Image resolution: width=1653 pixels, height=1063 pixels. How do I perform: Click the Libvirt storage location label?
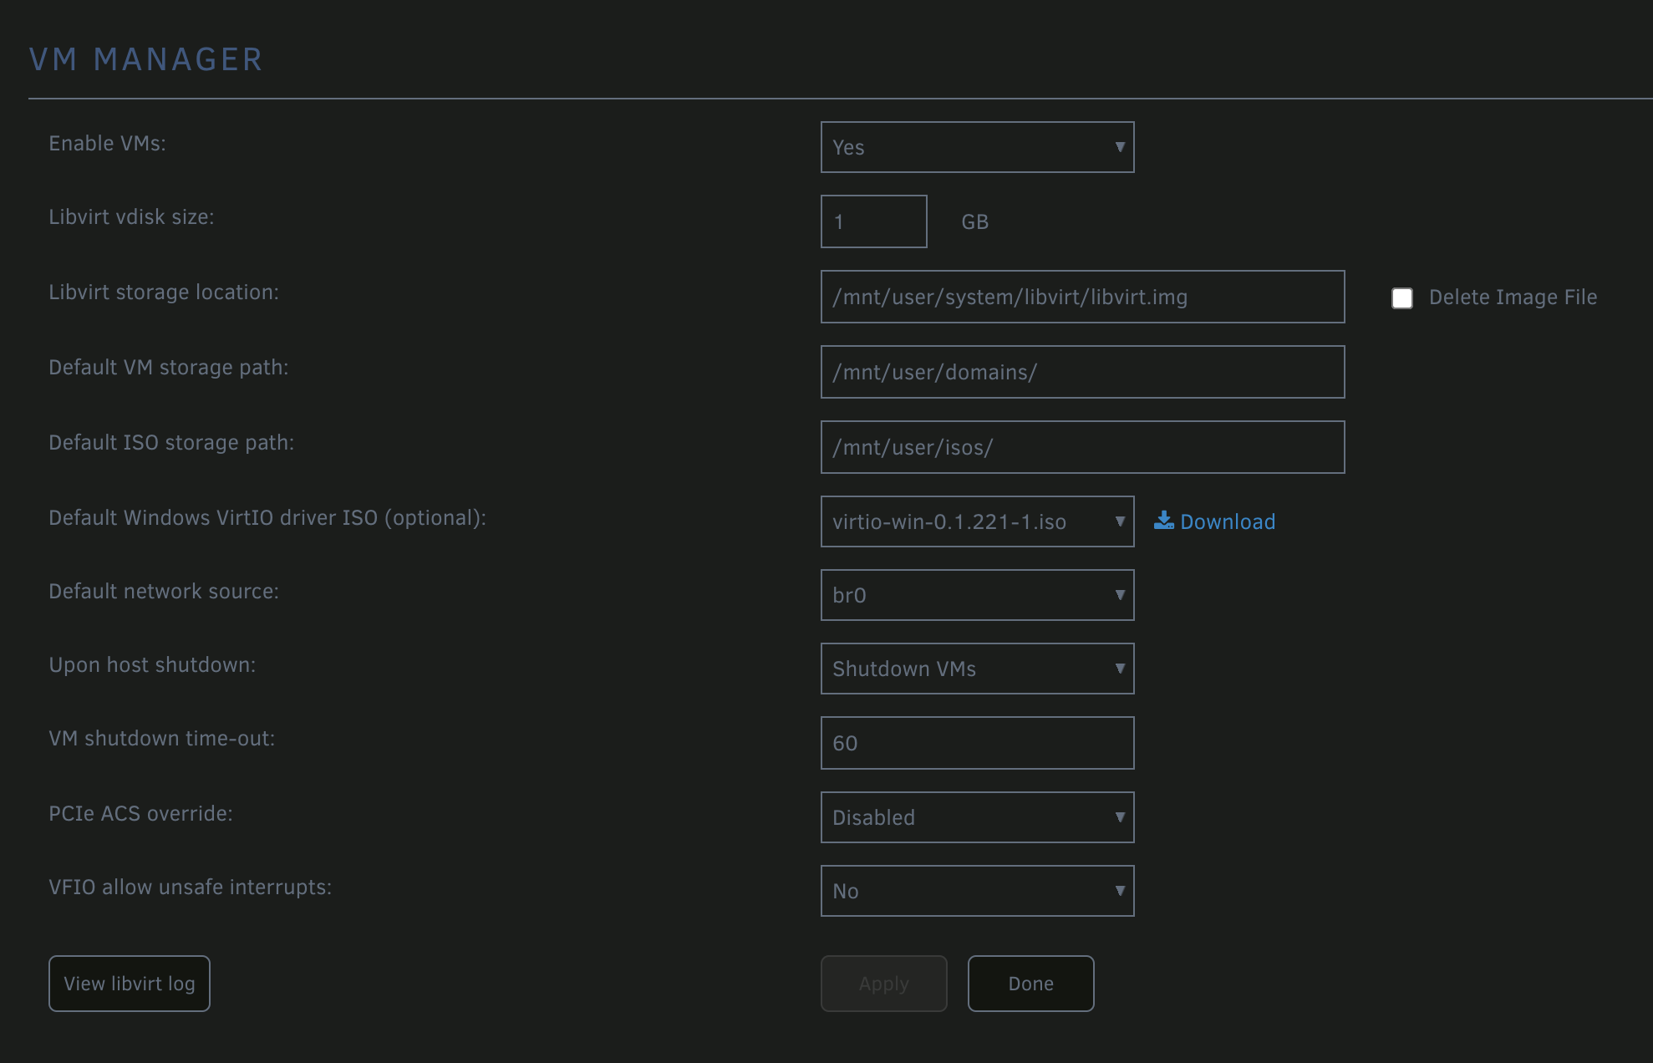[x=164, y=292]
